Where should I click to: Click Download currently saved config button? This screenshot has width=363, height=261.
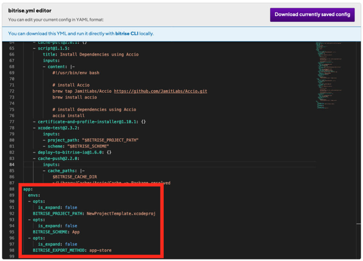pos(312,15)
